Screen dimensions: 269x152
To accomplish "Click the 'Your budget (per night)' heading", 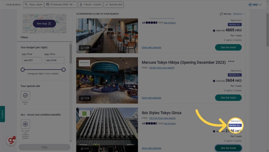I will (34, 47).
